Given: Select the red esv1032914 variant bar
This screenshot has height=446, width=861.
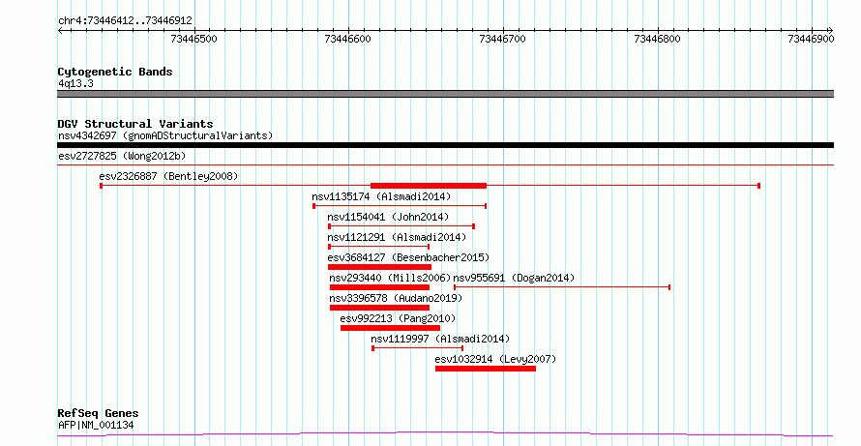Looking at the screenshot, I should coord(486,369).
